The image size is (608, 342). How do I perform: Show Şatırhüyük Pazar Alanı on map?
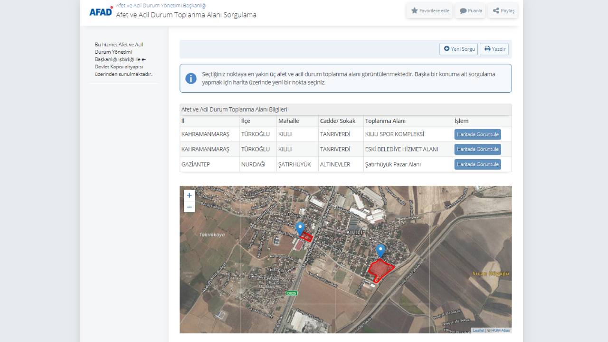click(x=477, y=164)
